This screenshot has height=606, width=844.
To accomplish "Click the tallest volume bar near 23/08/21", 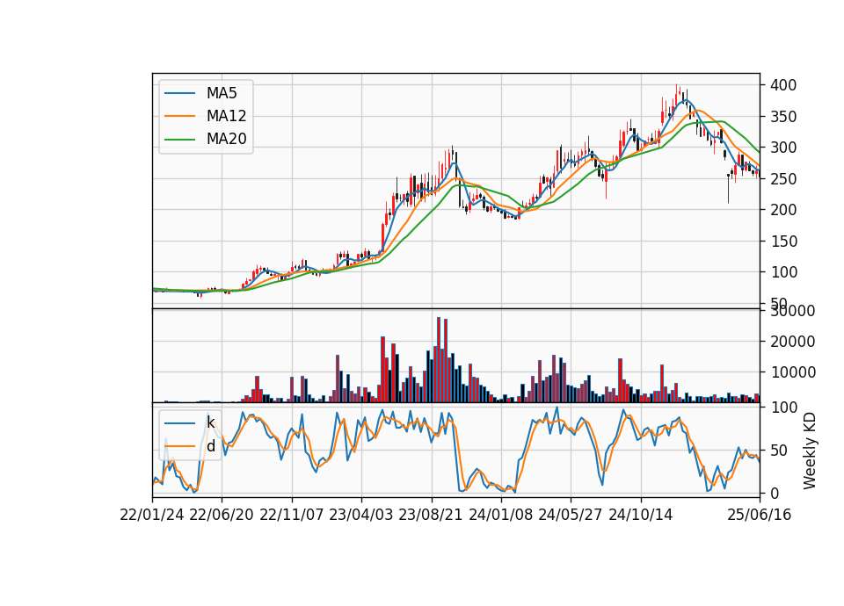I will (x=439, y=360).
